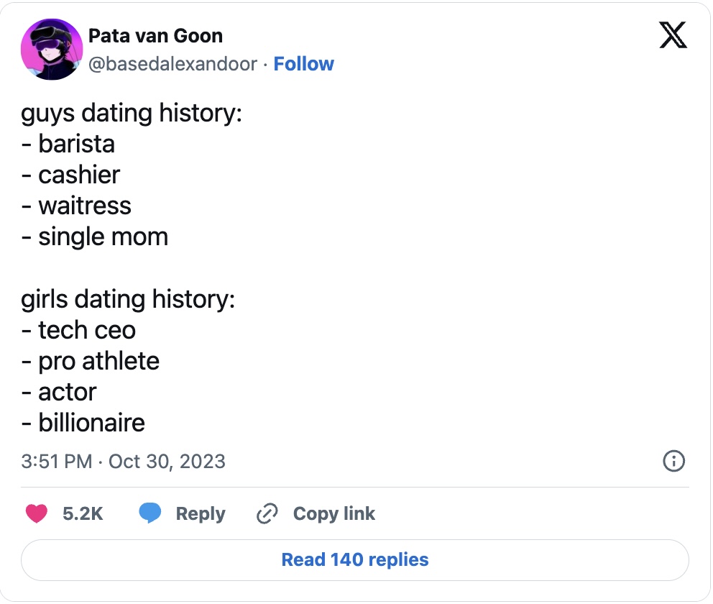
Task: Click the "- barista" line of the tweet
Action: 68,144
